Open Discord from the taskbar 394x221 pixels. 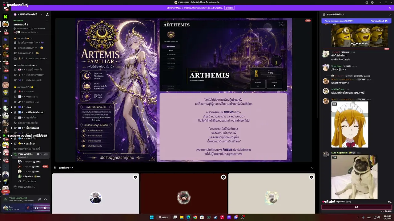236,217
